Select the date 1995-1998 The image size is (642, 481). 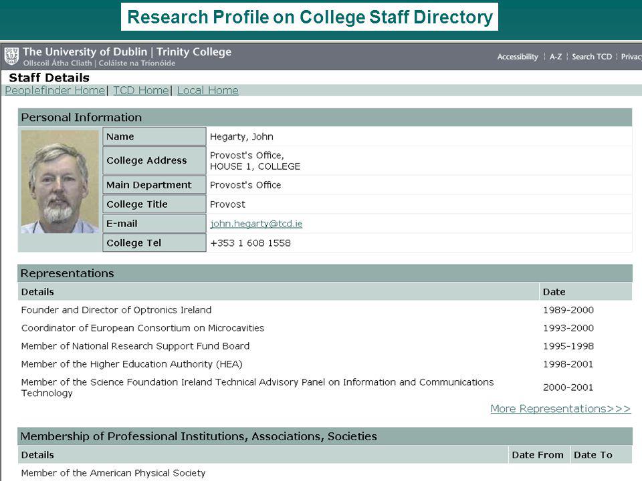[x=568, y=346]
